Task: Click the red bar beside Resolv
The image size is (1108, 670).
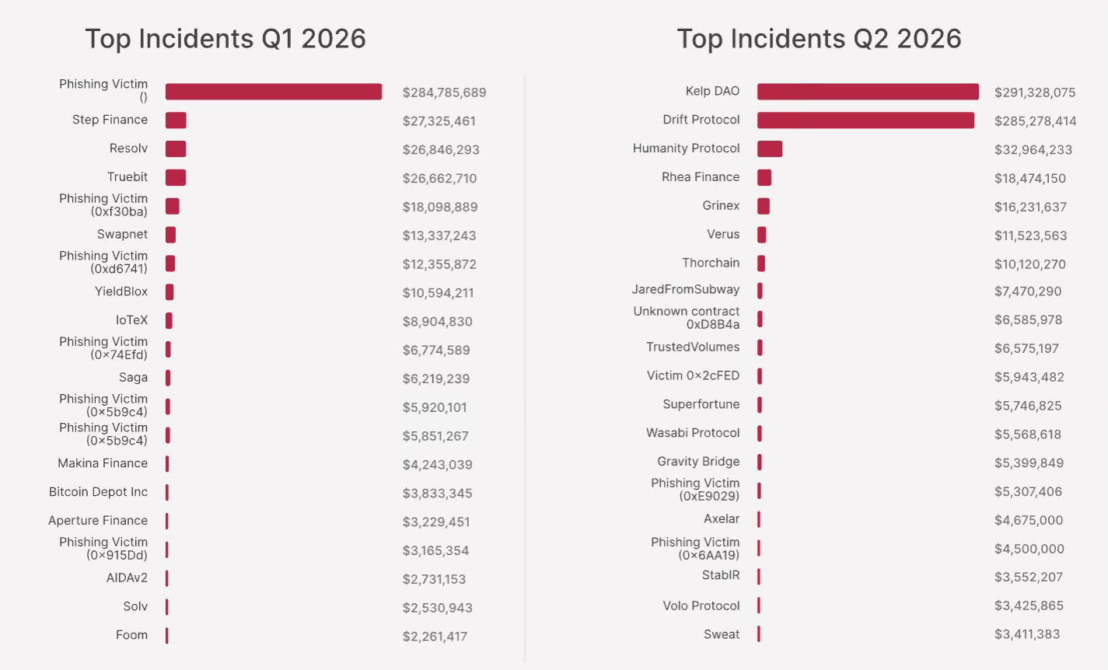Action: pos(176,149)
